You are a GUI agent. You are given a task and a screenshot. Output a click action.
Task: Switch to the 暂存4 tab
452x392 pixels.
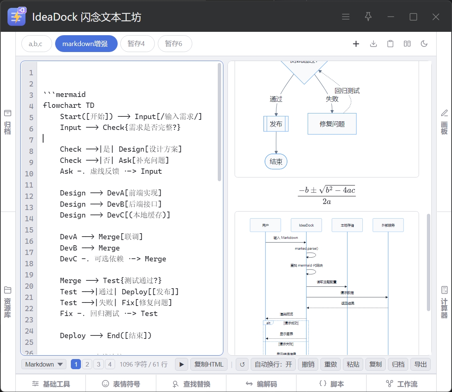137,44
